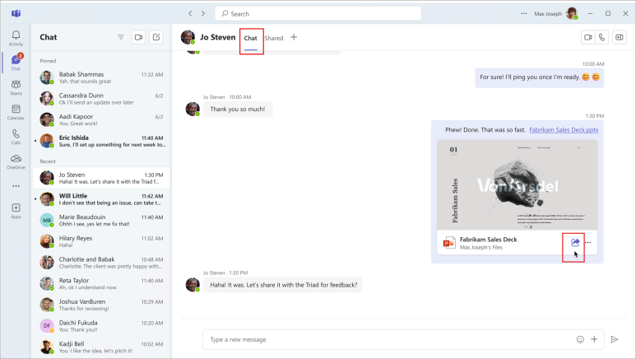Share the Fabrikam Sales Deck file
This screenshot has width=636, height=359.
click(x=575, y=241)
